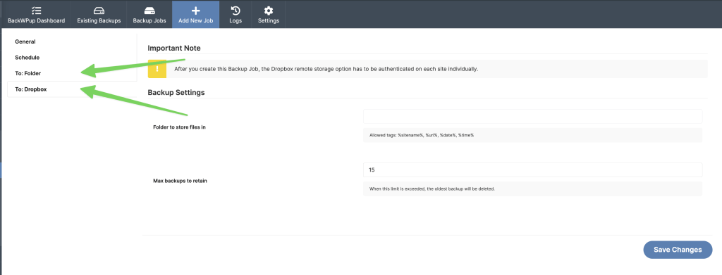
Task: Open the Logs tab
Action: point(235,15)
